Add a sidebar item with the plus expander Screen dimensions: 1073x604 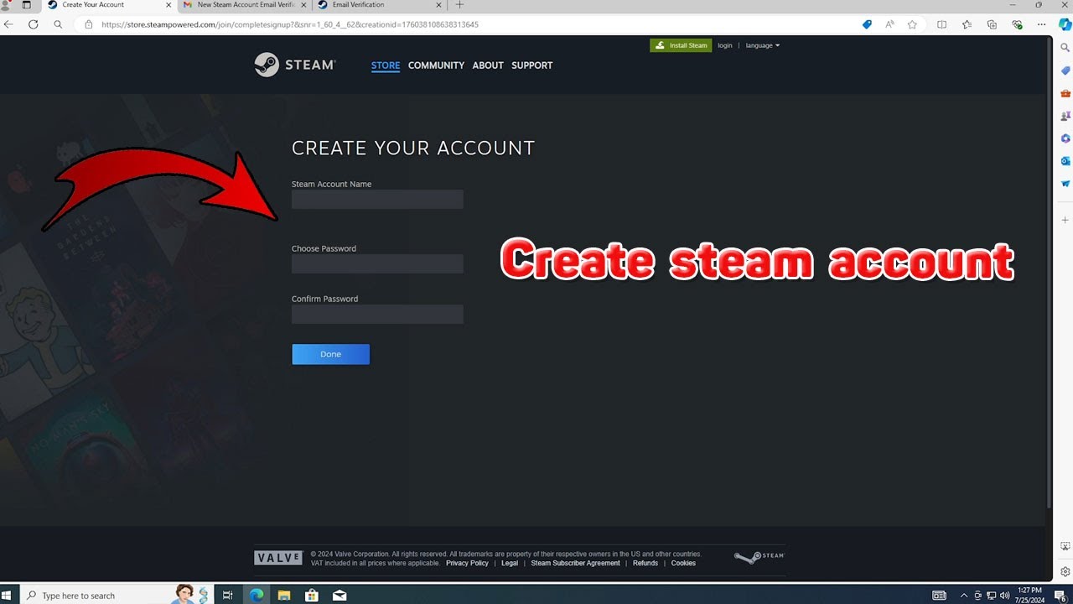[x=1065, y=220]
